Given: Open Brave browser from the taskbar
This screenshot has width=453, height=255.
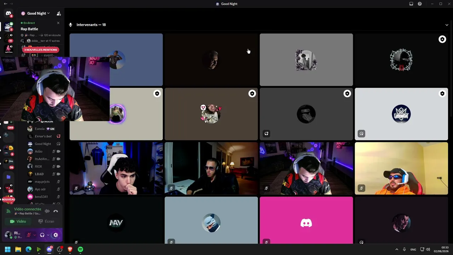Looking at the screenshot, I should [70, 249].
